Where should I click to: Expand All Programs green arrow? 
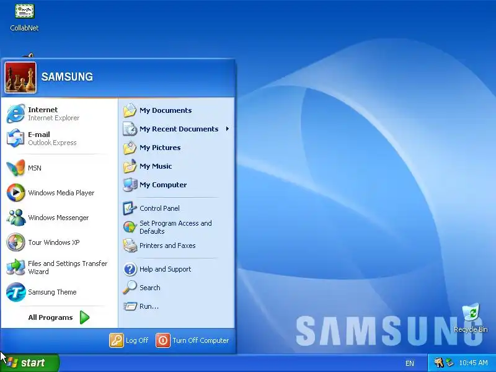coord(84,317)
